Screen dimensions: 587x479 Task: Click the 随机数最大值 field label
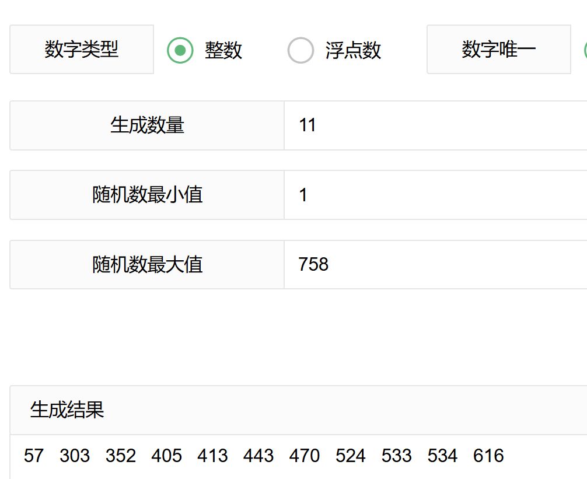(x=147, y=265)
